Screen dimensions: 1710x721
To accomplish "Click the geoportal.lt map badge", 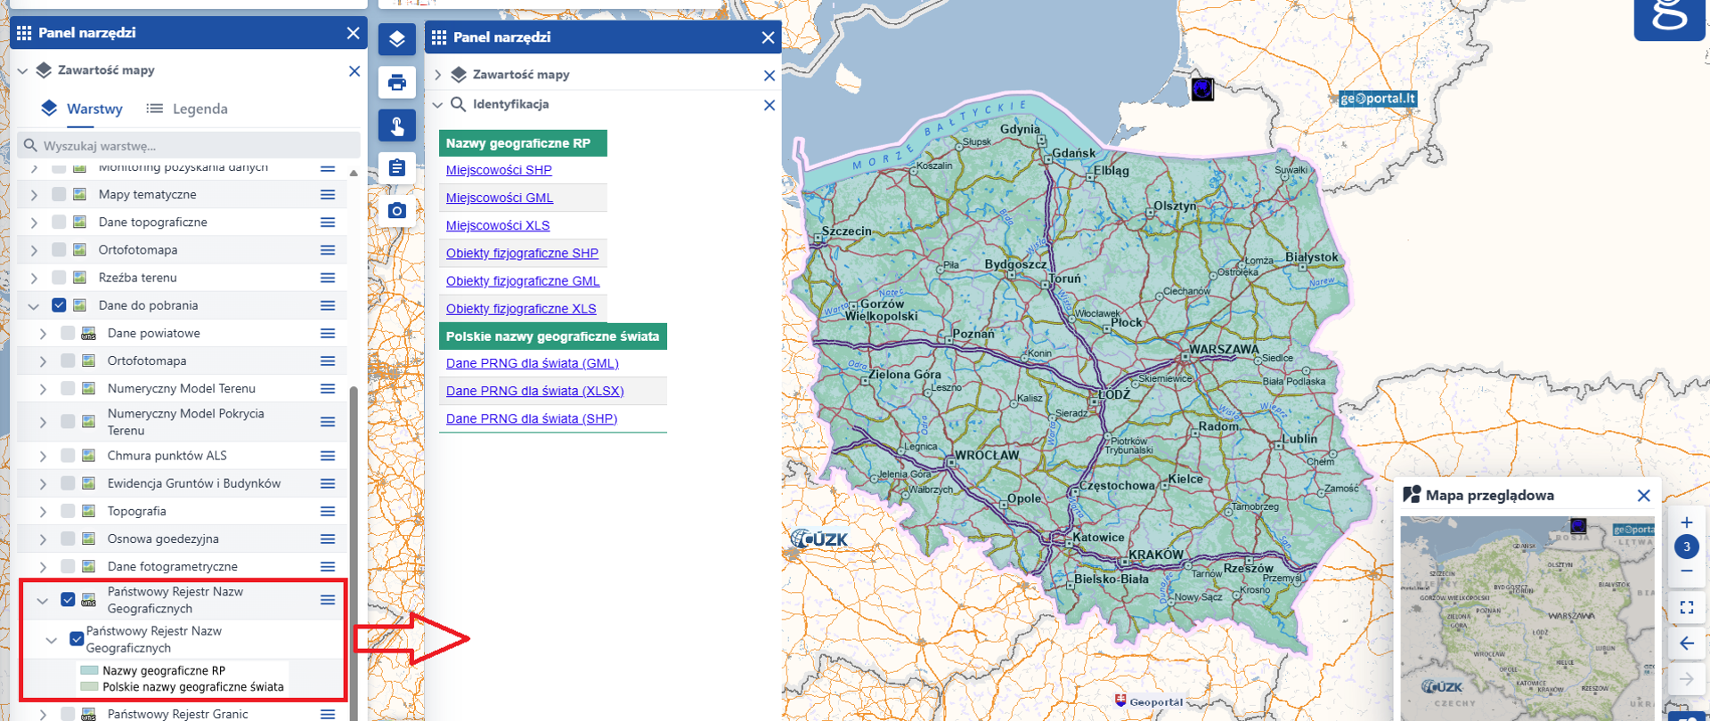I will 1378,99.
